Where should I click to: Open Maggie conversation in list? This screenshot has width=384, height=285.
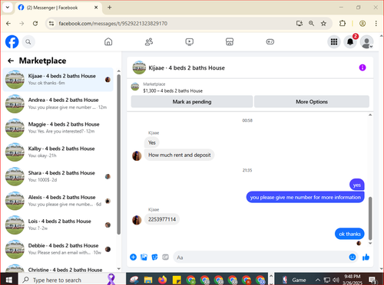pos(58,128)
